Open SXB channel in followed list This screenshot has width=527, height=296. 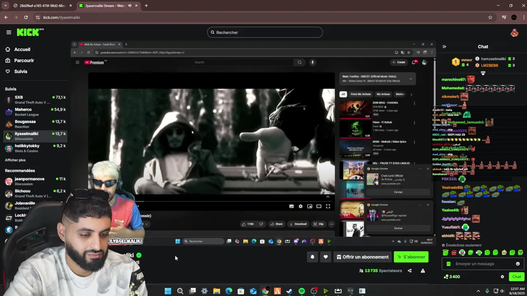point(35,100)
